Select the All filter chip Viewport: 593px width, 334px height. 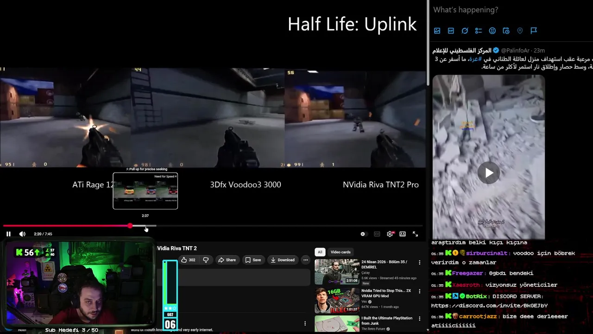(x=320, y=252)
